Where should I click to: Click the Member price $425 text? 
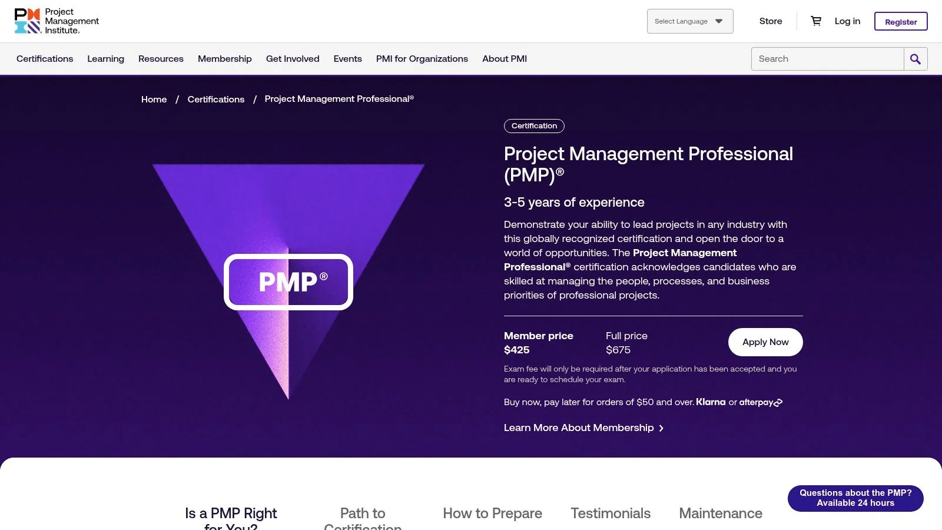pos(539,343)
